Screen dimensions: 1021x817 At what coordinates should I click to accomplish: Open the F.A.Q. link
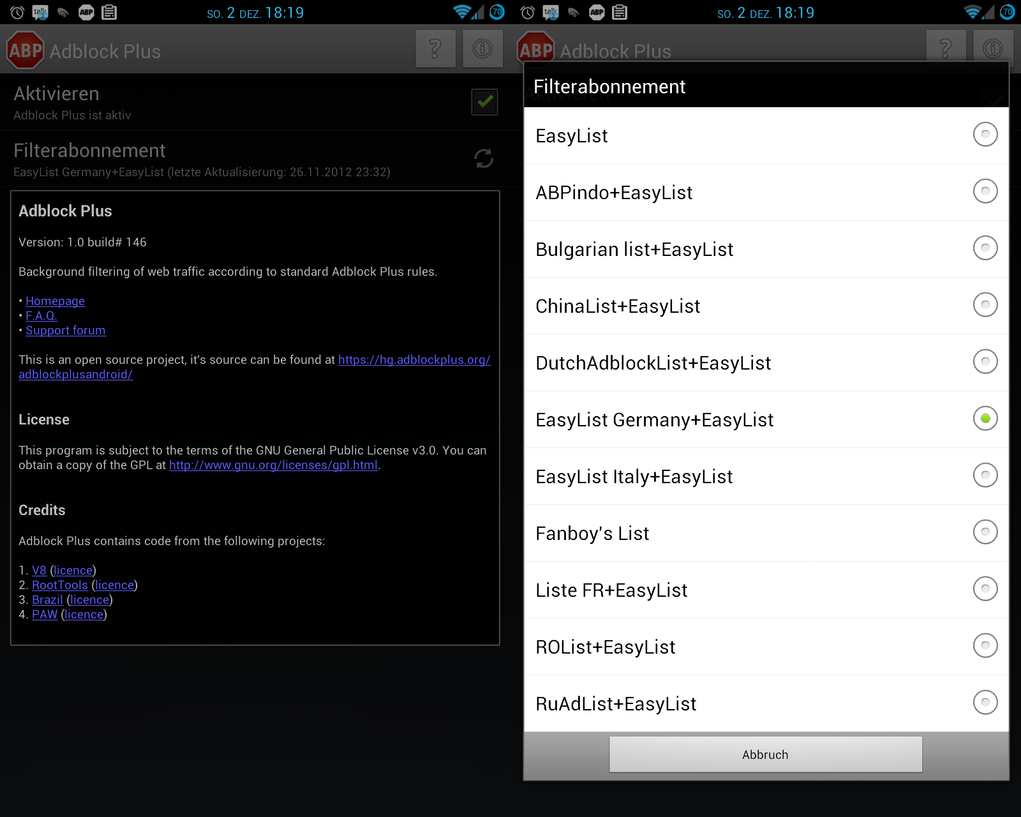[41, 315]
